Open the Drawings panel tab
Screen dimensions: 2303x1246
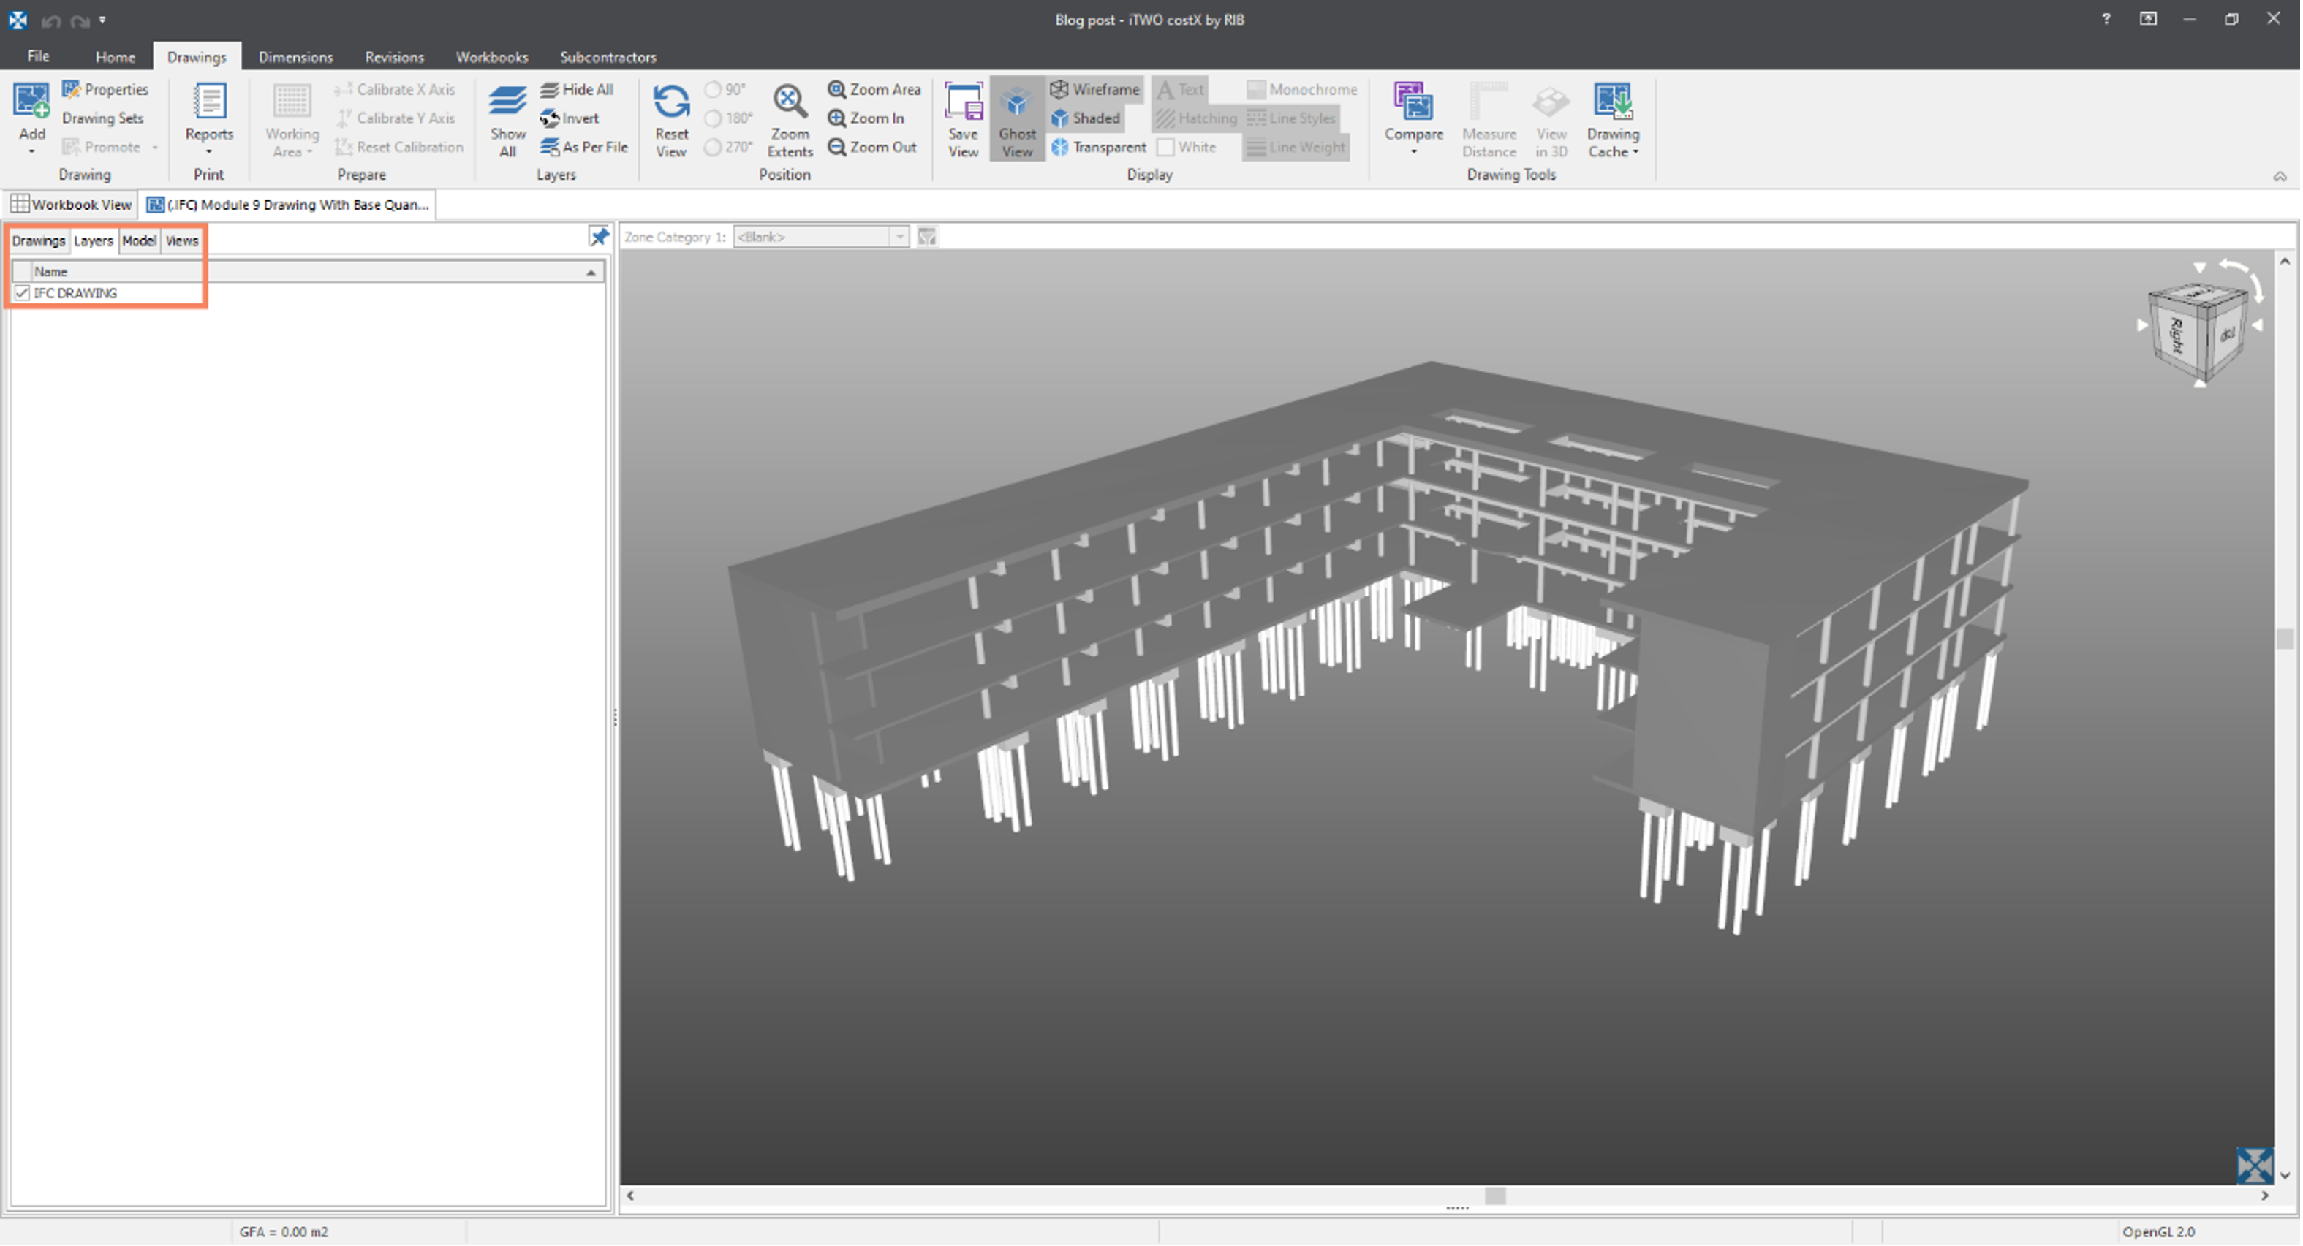point(39,240)
